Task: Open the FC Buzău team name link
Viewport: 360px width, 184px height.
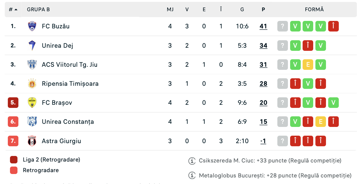Action: 56,26
